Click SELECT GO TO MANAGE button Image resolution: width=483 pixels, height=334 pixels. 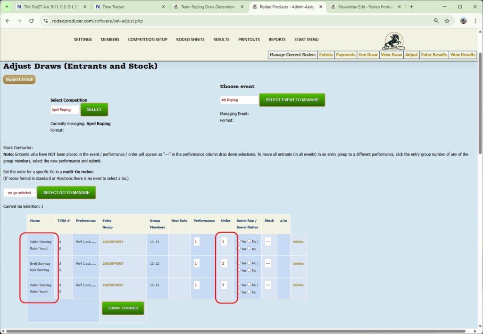[66, 193]
